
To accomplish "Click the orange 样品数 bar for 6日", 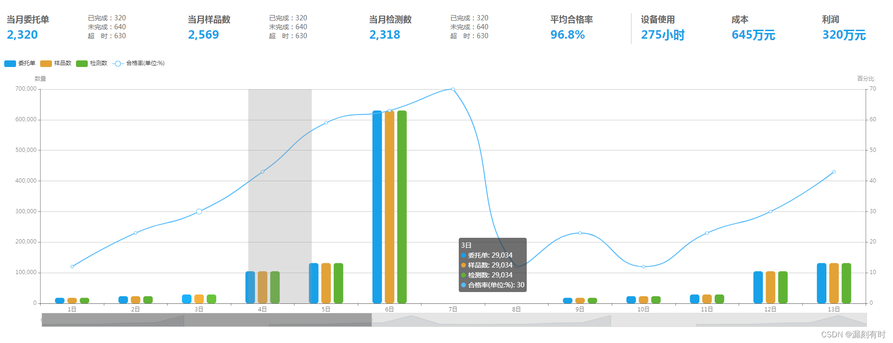I will [x=389, y=207].
